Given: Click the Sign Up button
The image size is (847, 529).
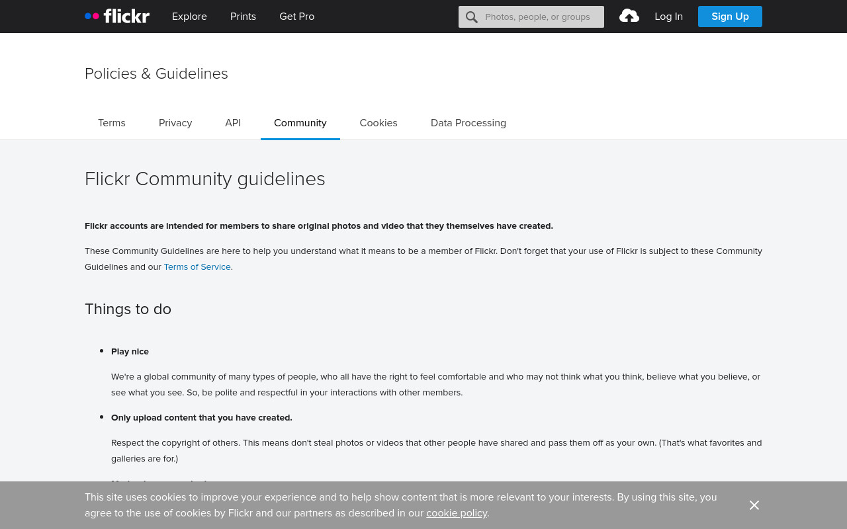Looking at the screenshot, I should 730,17.
